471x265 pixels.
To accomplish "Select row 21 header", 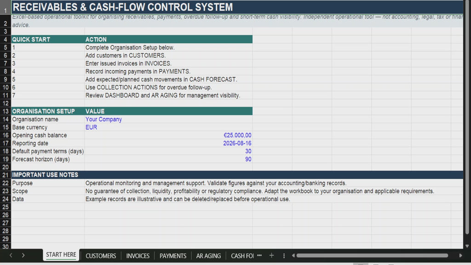I will (6, 175).
